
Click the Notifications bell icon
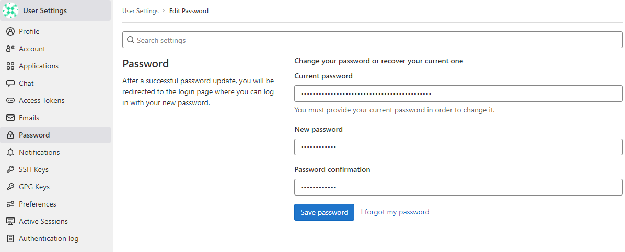click(11, 152)
